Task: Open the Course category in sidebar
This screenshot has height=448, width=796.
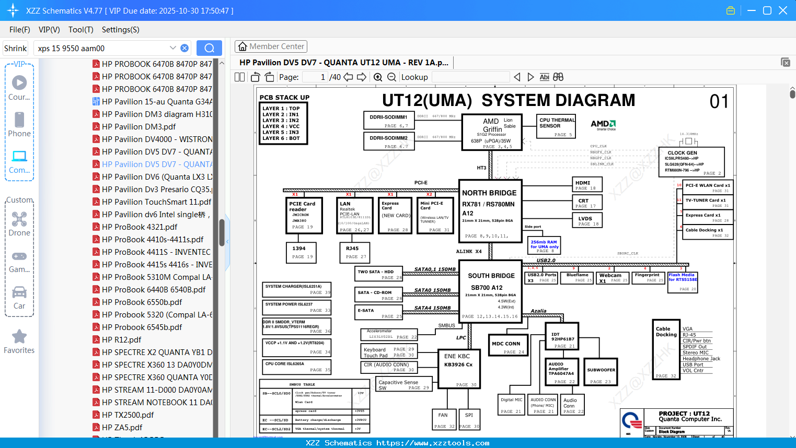Action: pyautogui.click(x=19, y=88)
